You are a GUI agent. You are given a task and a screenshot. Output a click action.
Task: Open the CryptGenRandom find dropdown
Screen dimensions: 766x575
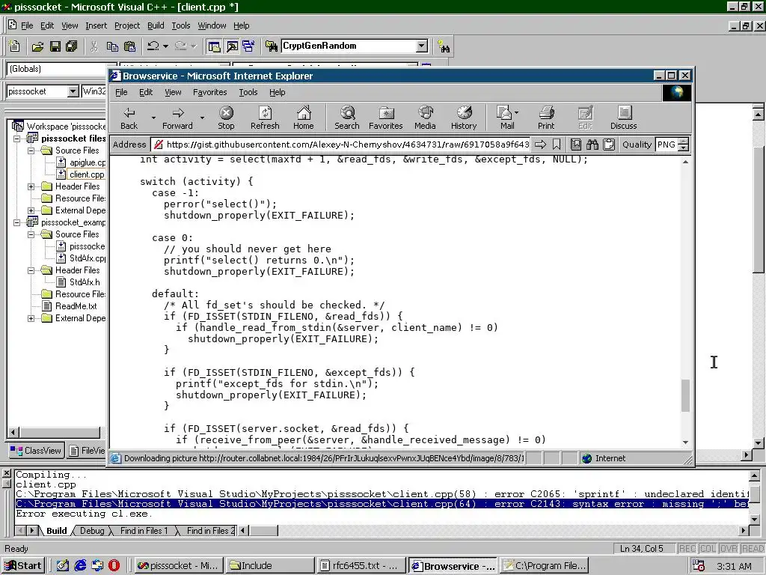[x=422, y=46]
